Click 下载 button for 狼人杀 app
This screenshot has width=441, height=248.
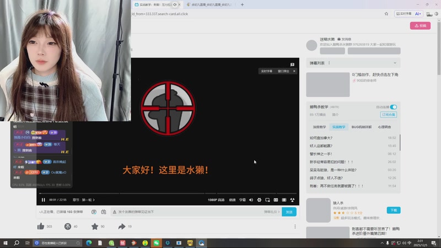coord(394,210)
